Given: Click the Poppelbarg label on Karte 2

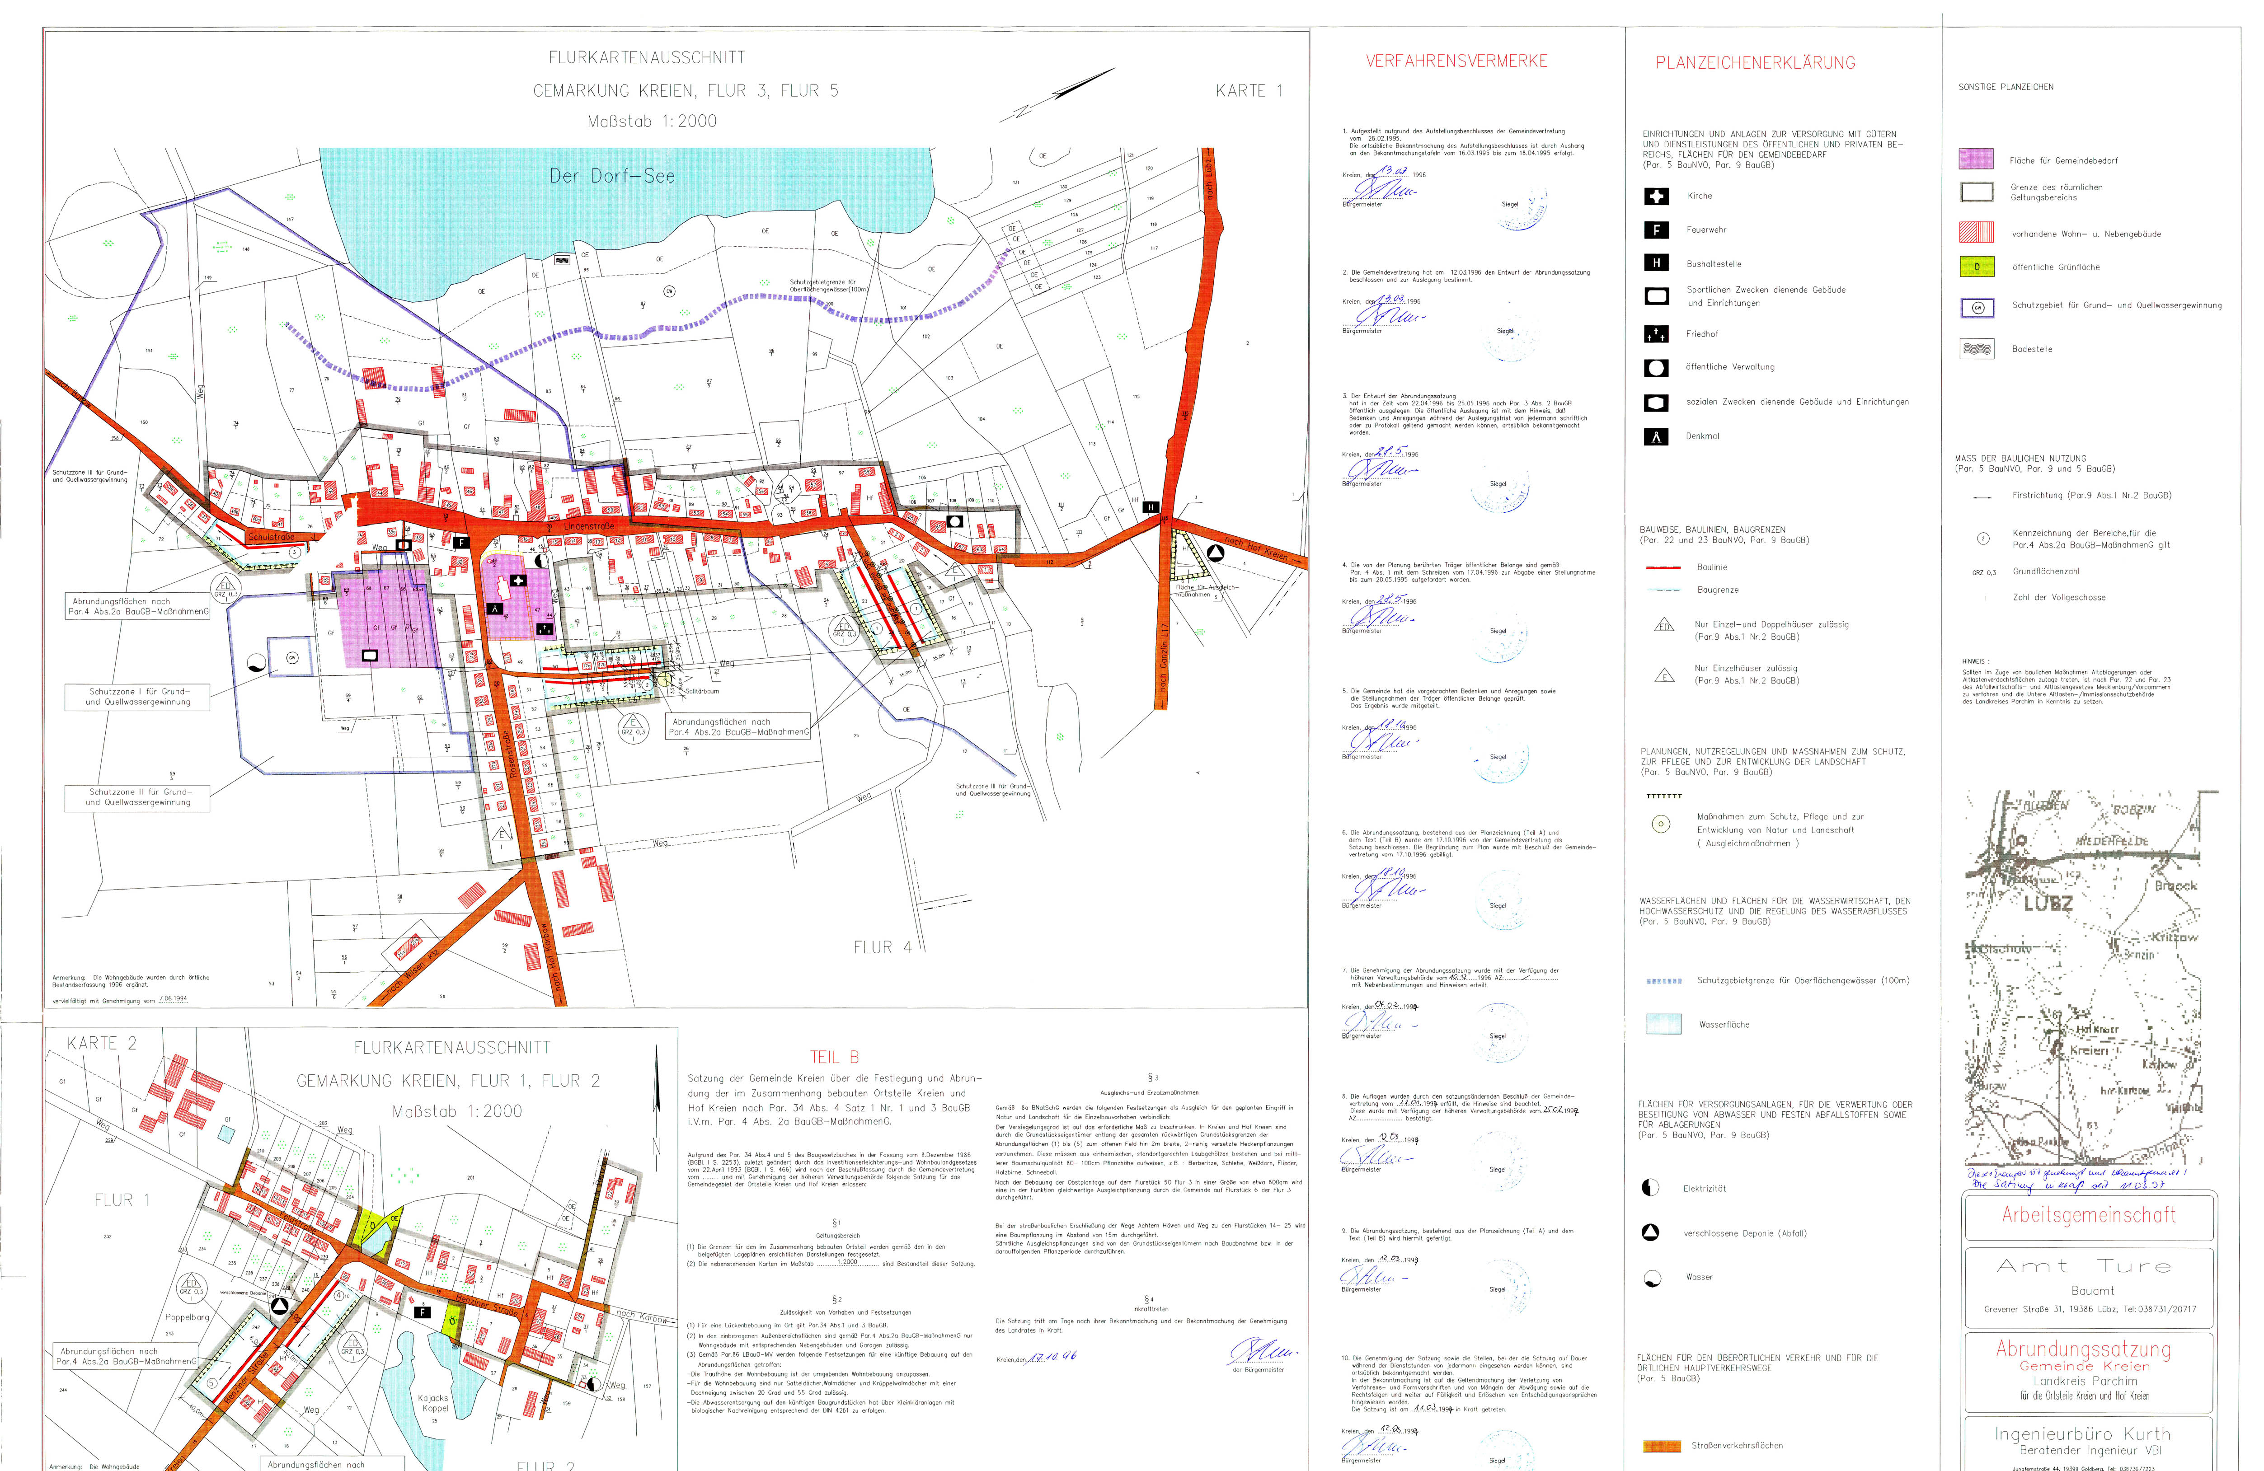Looking at the screenshot, I should point(188,1317).
